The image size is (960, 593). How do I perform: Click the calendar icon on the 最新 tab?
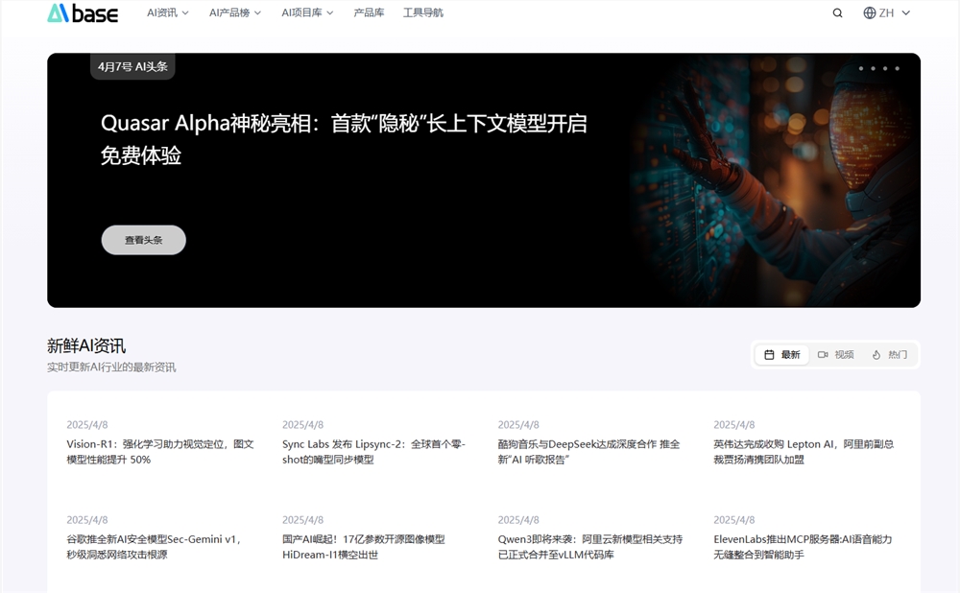767,354
